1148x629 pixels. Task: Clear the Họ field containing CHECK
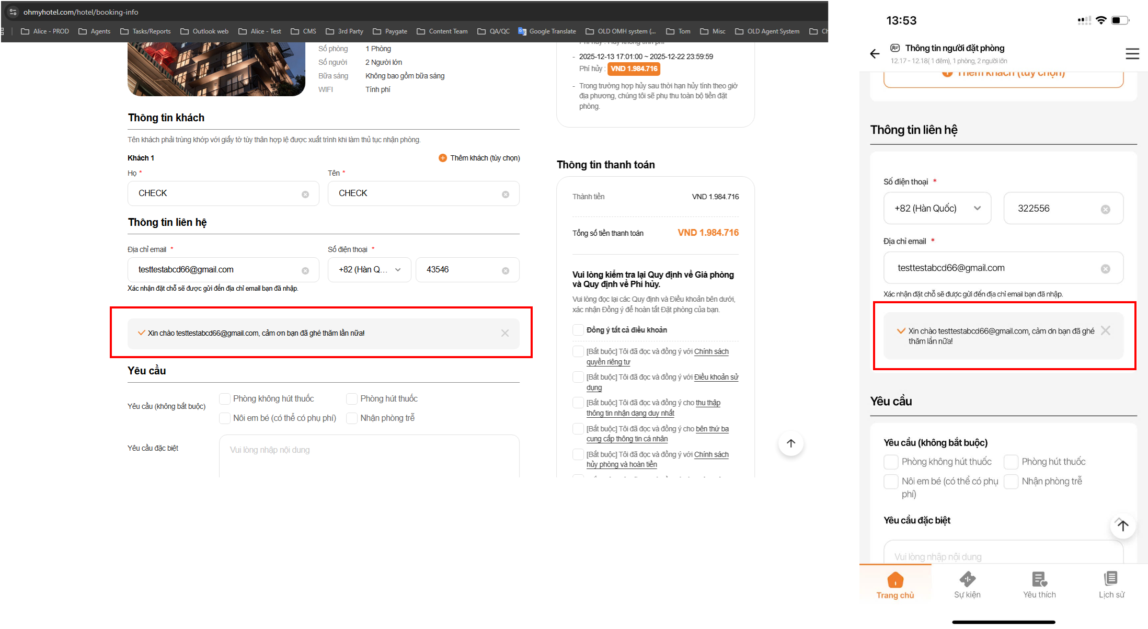(305, 195)
